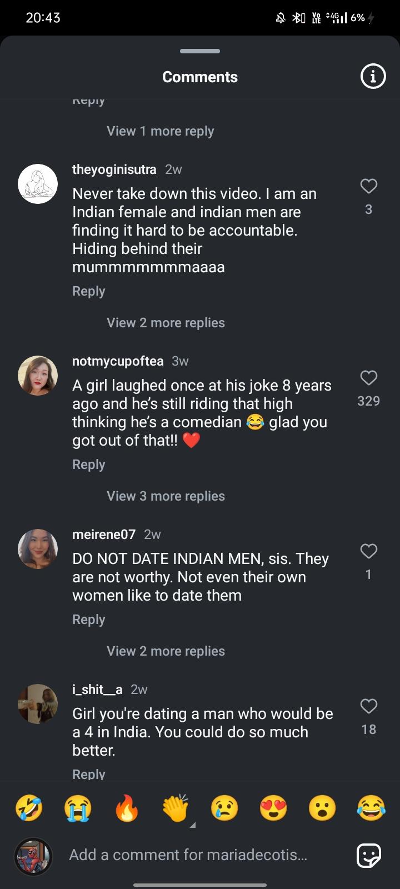
Task: Tap the surprised face emoji
Action: (322, 808)
